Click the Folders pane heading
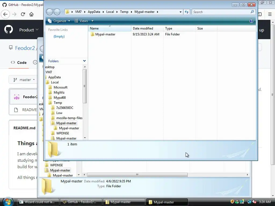Viewport: 275px width, 206px height. pos(53,61)
